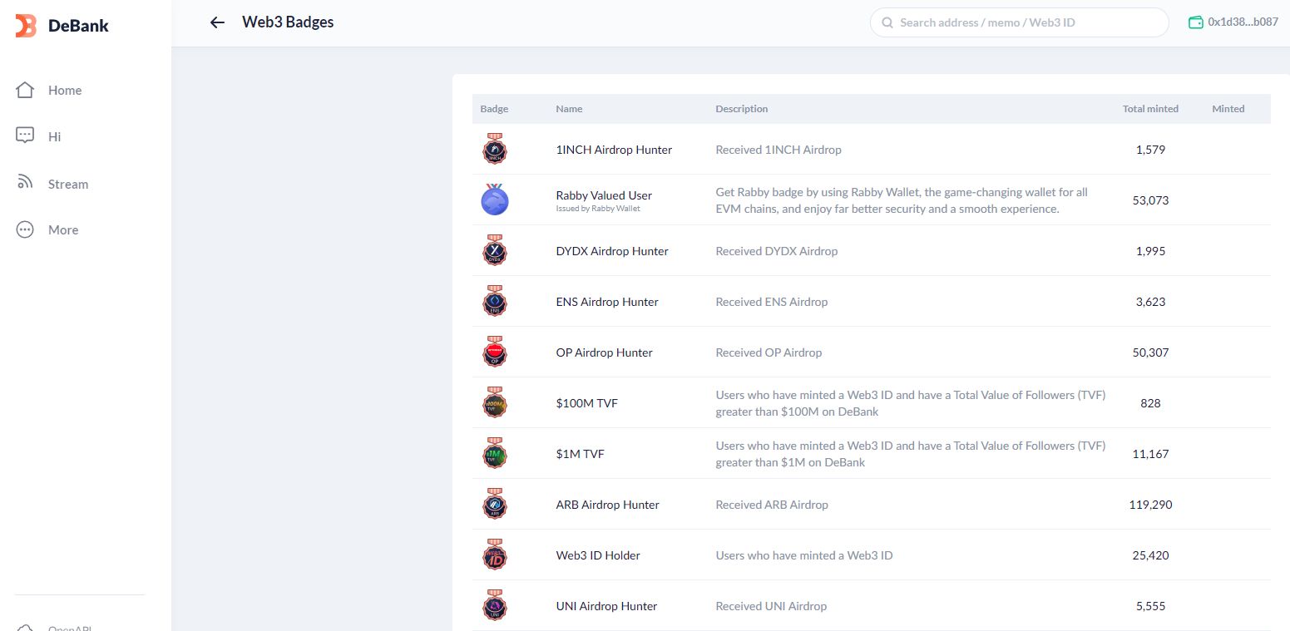Screen dimensions: 1290x631
Task: Click the Badge column header
Action: tap(494, 109)
